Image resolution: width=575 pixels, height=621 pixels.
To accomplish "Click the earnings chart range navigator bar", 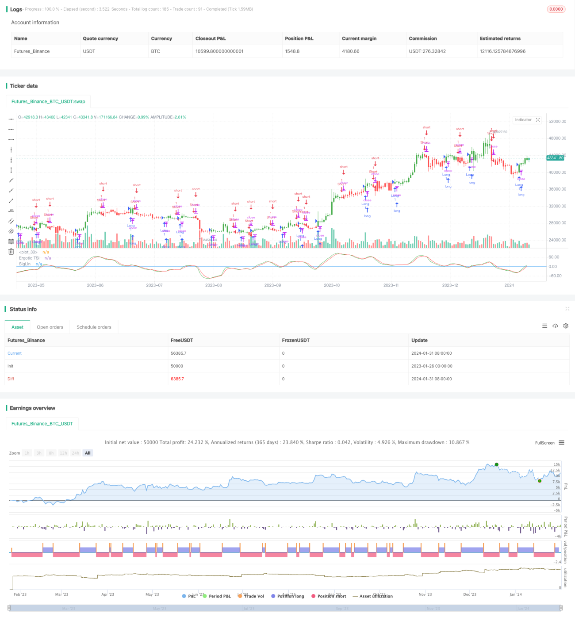I will [285, 608].
